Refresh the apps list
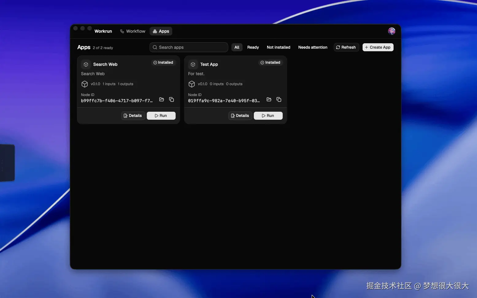 tap(346, 47)
